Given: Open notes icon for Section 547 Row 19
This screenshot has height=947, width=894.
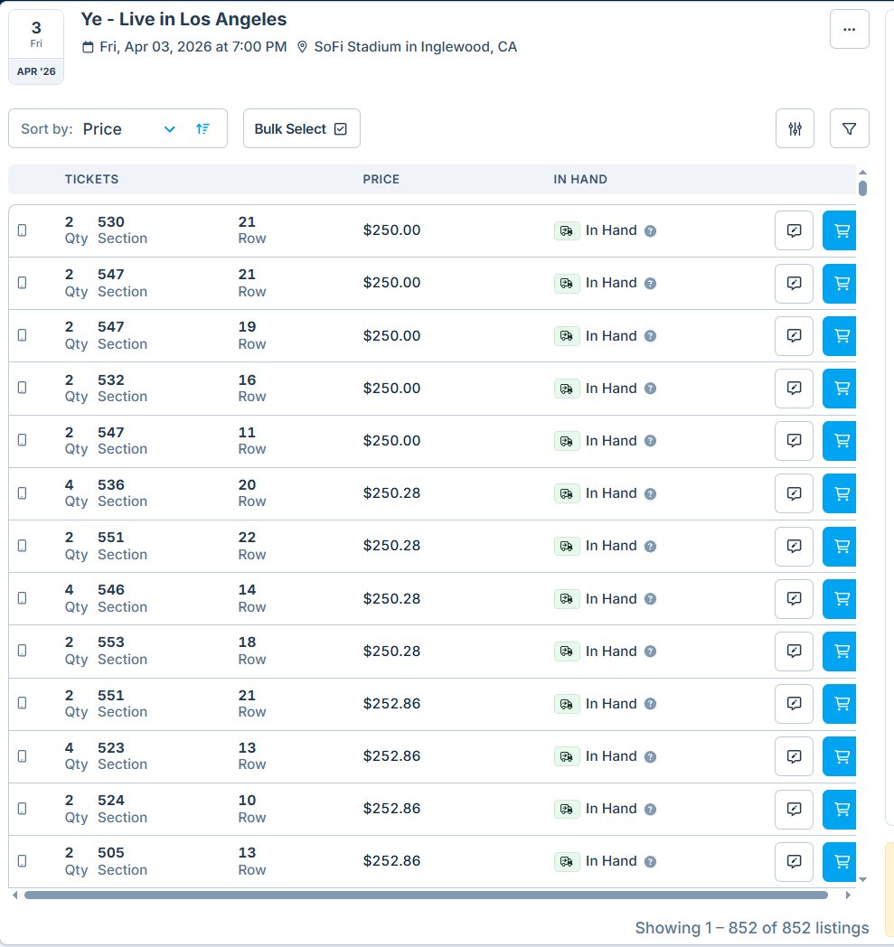Looking at the screenshot, I should [x=794, y=336].
